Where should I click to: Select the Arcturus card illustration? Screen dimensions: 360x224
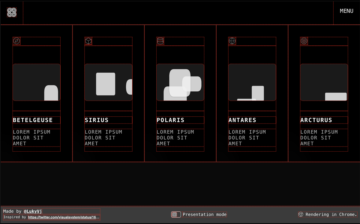324,82
